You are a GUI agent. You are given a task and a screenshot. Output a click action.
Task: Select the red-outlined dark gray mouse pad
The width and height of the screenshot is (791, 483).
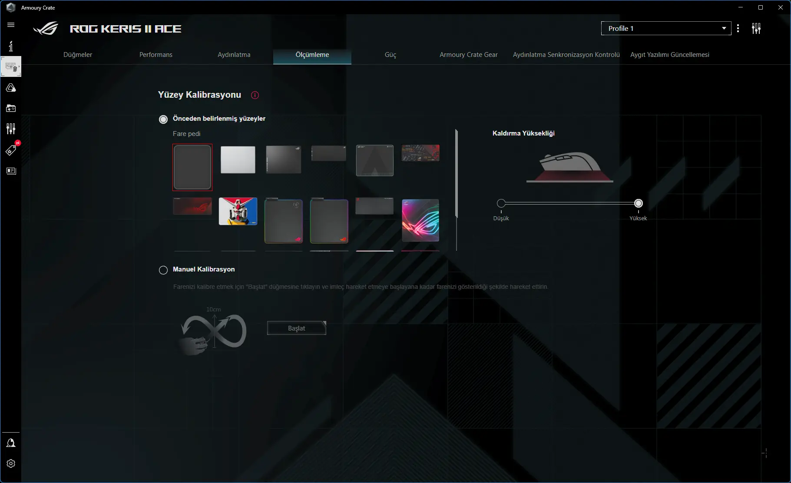point(192,167)
